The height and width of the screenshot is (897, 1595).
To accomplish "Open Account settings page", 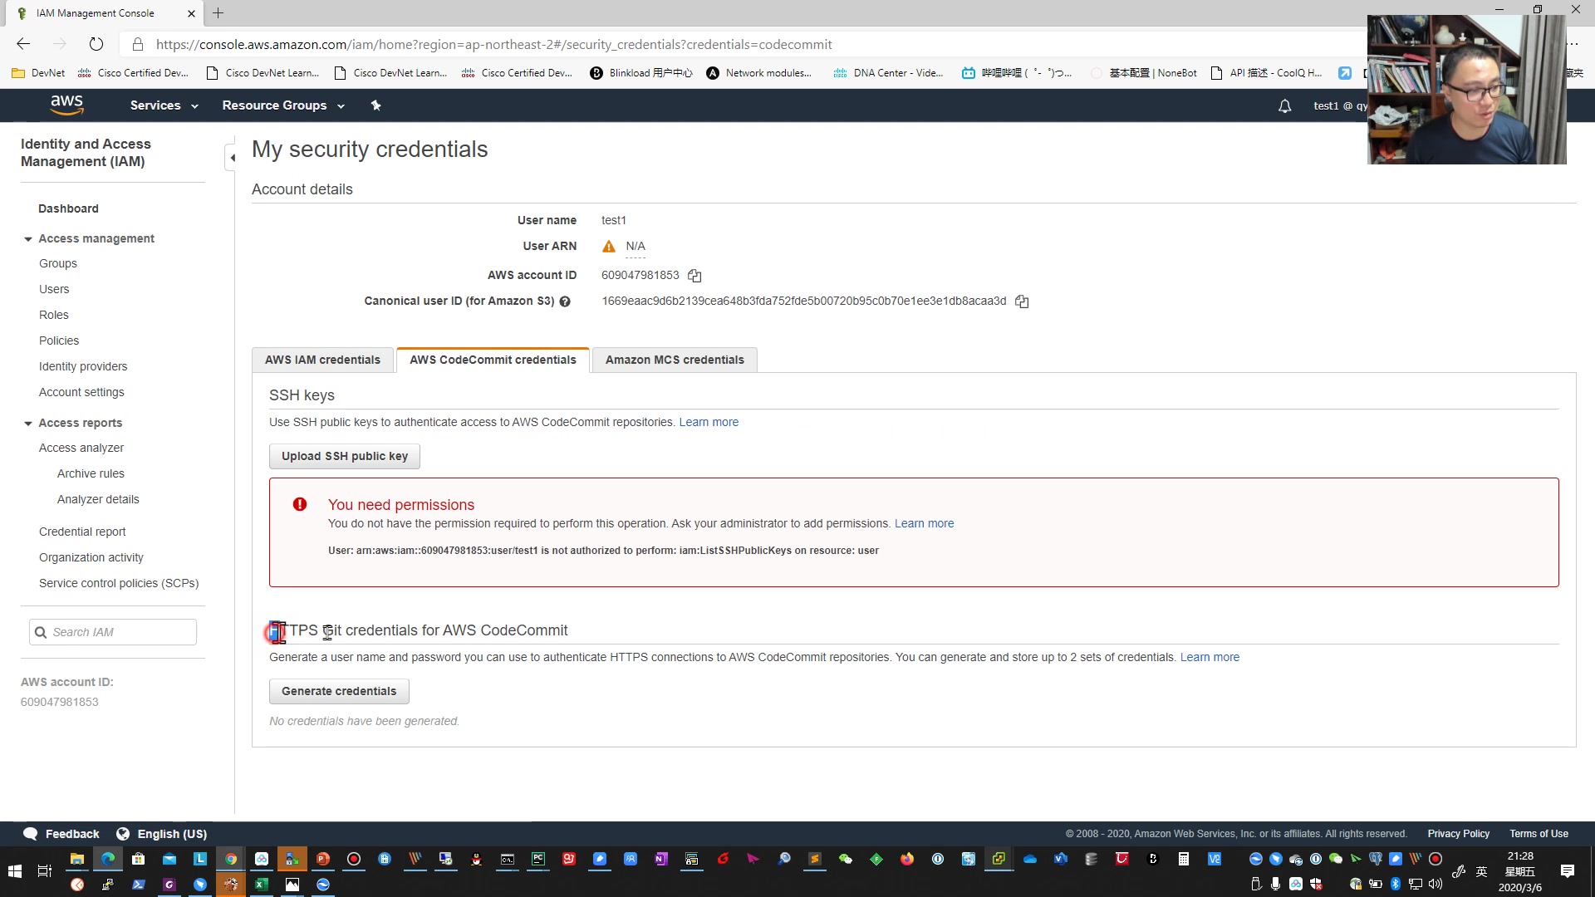I will point(81,392).
